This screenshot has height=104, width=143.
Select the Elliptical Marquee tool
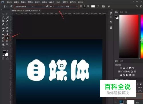[x=7, y=14]
